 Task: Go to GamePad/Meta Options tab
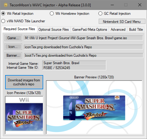click(90, 30)
